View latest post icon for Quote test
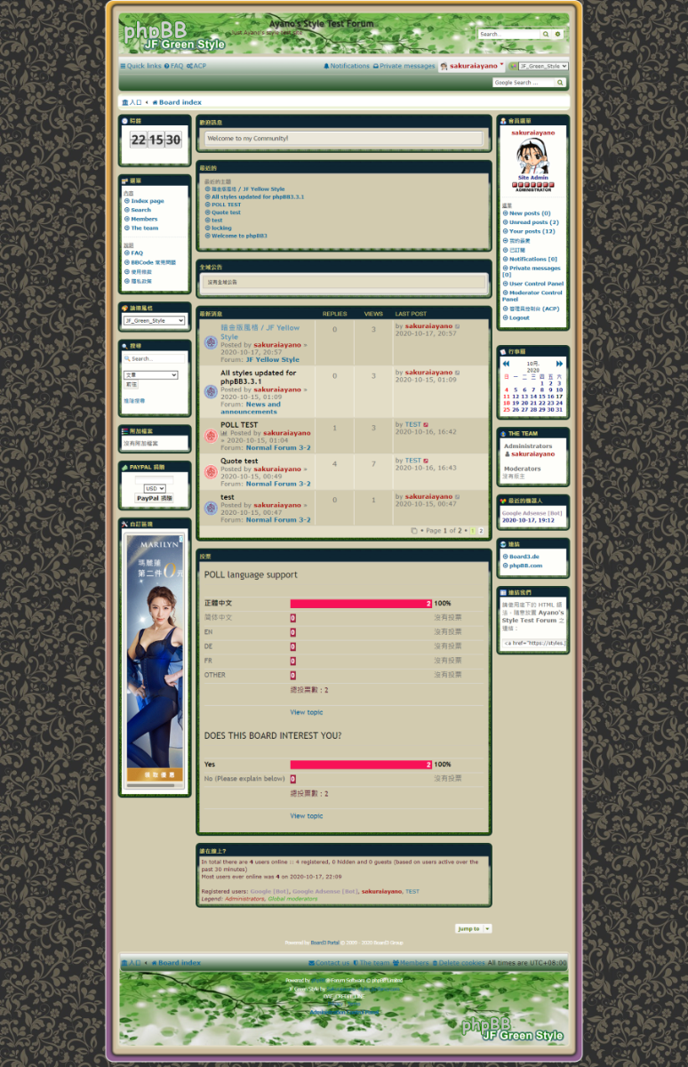 427,461
